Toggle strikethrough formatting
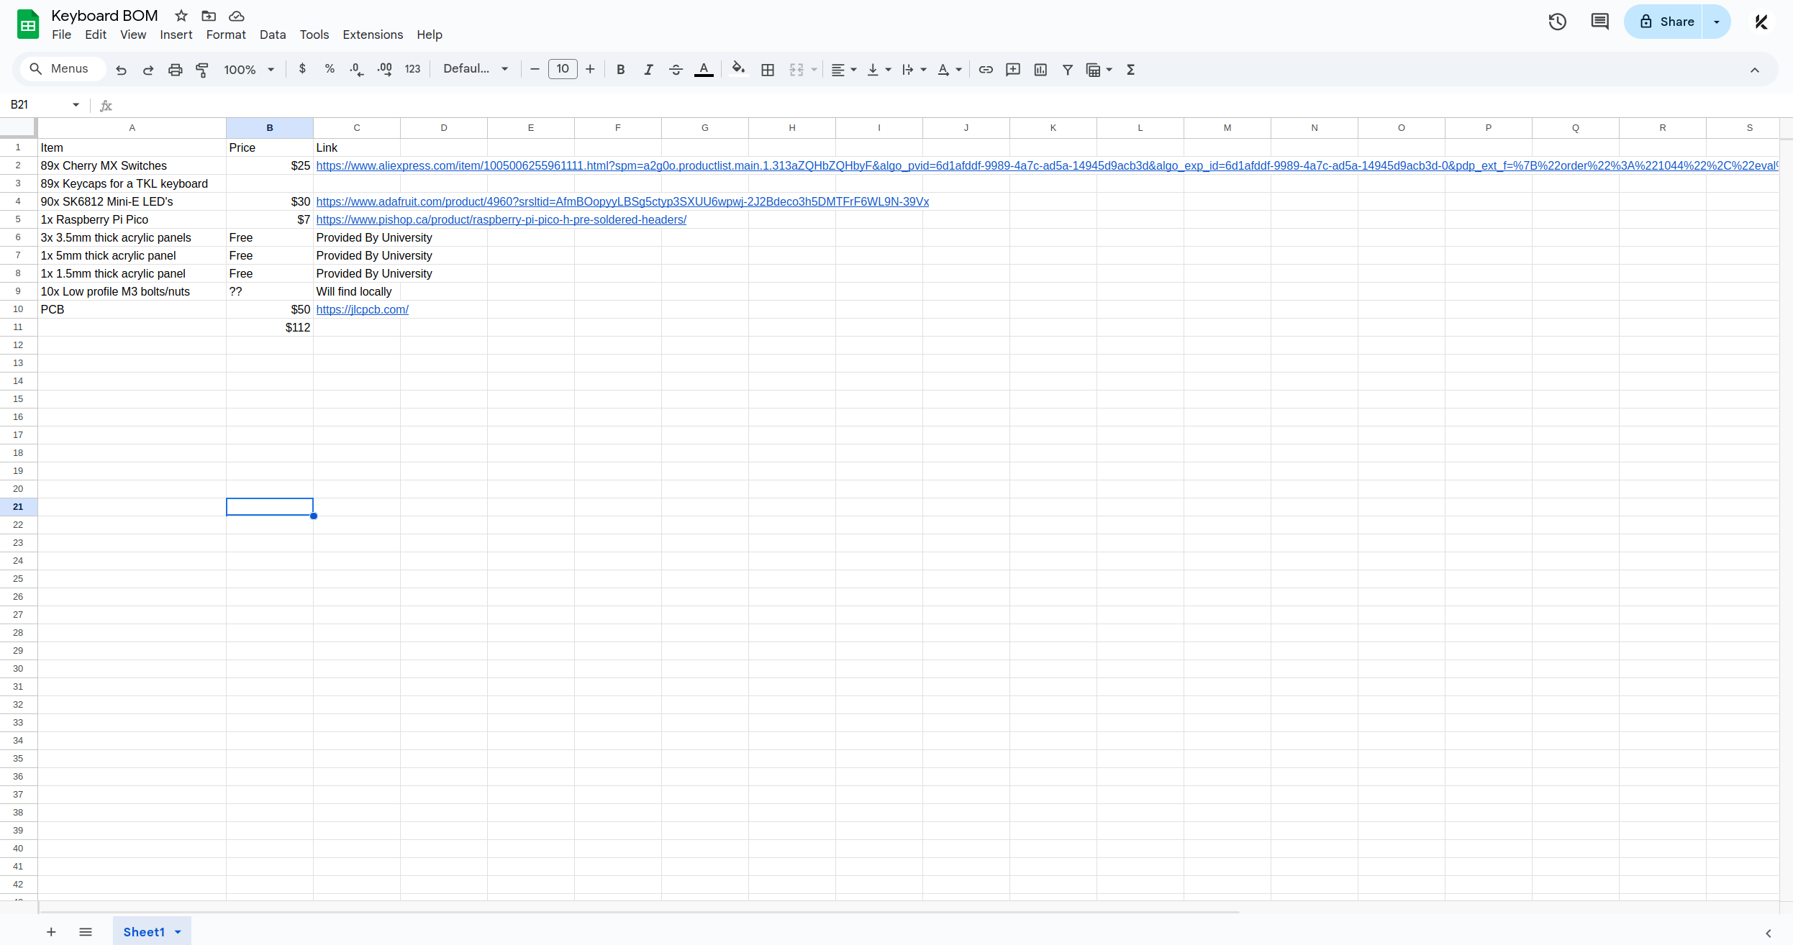The width and height of the screenshot is (1793, 945). tap(676, 69)
